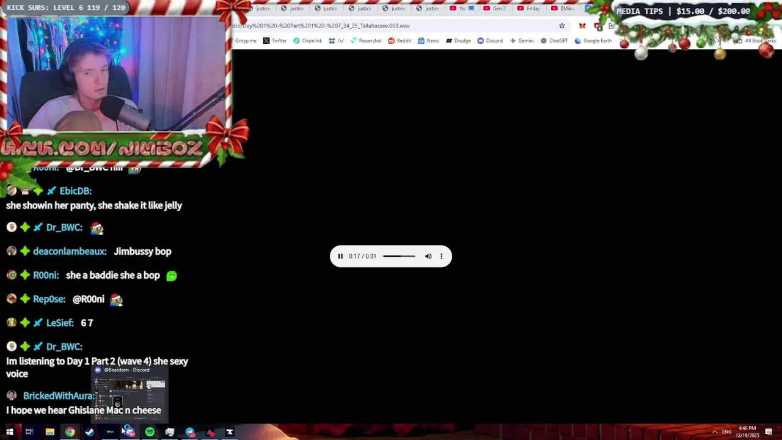
Task: Open the Discord bookmark in bookmarks bar
Action: pyautogui.click(x=490, y=41)
